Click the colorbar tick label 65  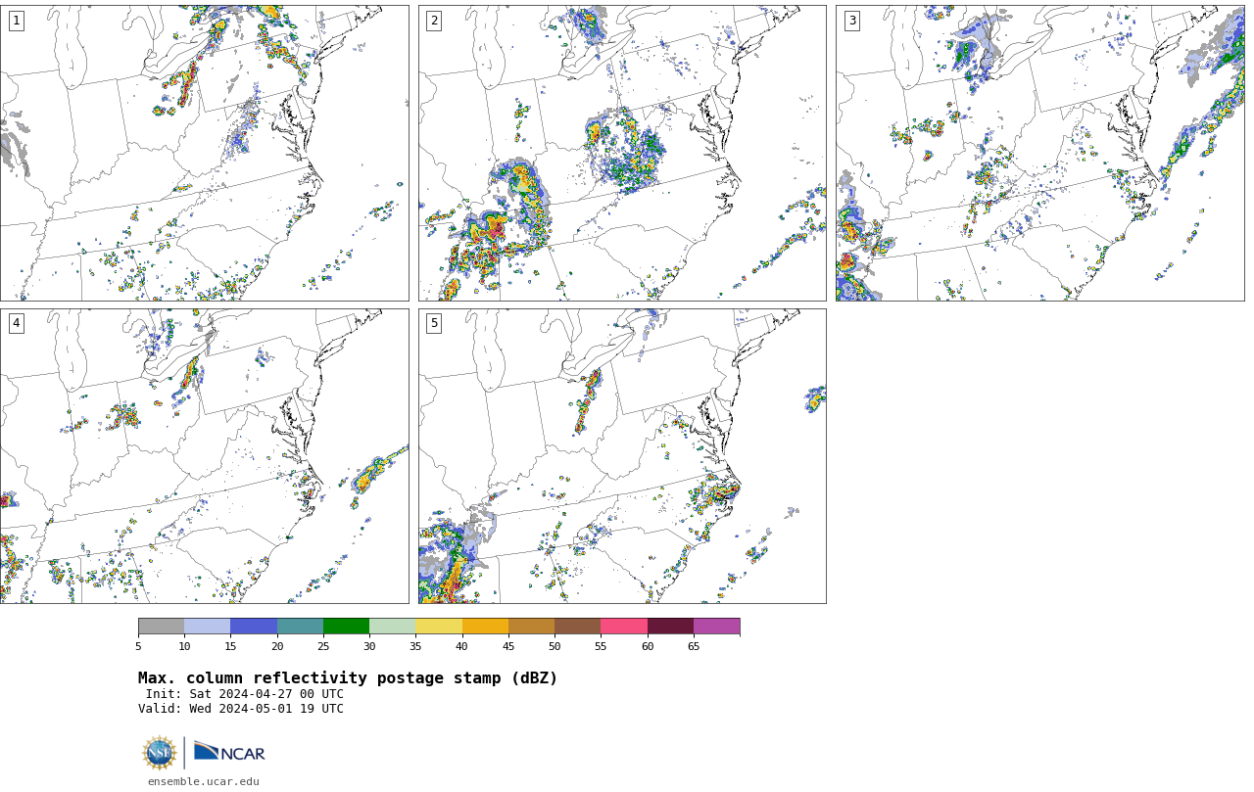pyautogui.click(x=694, y=646)
